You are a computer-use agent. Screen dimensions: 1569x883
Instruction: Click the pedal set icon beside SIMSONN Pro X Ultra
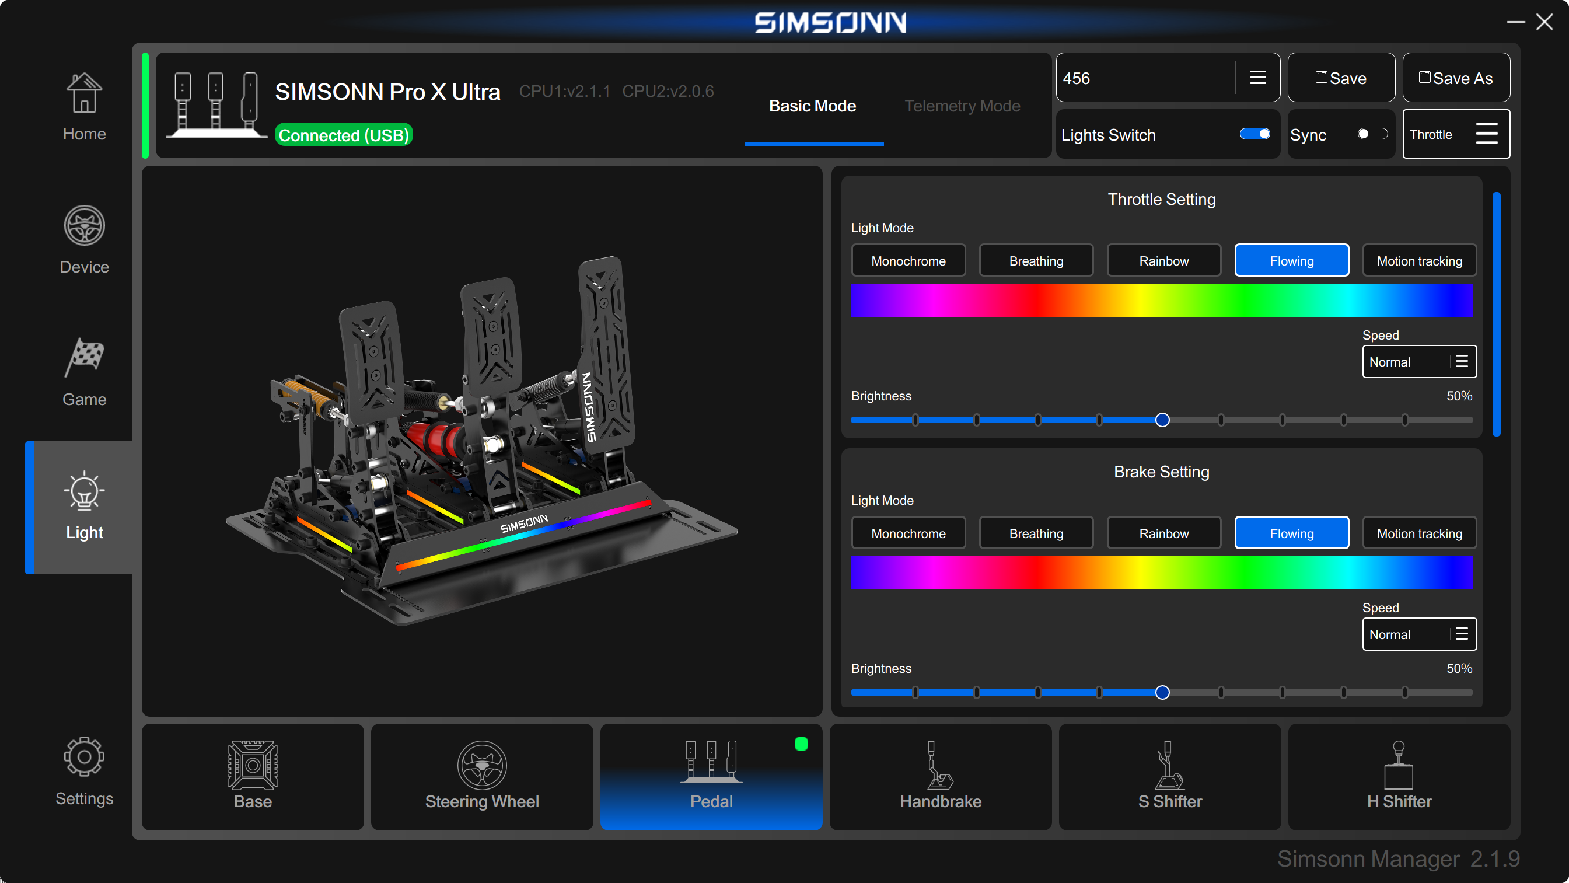click(216, 105)
